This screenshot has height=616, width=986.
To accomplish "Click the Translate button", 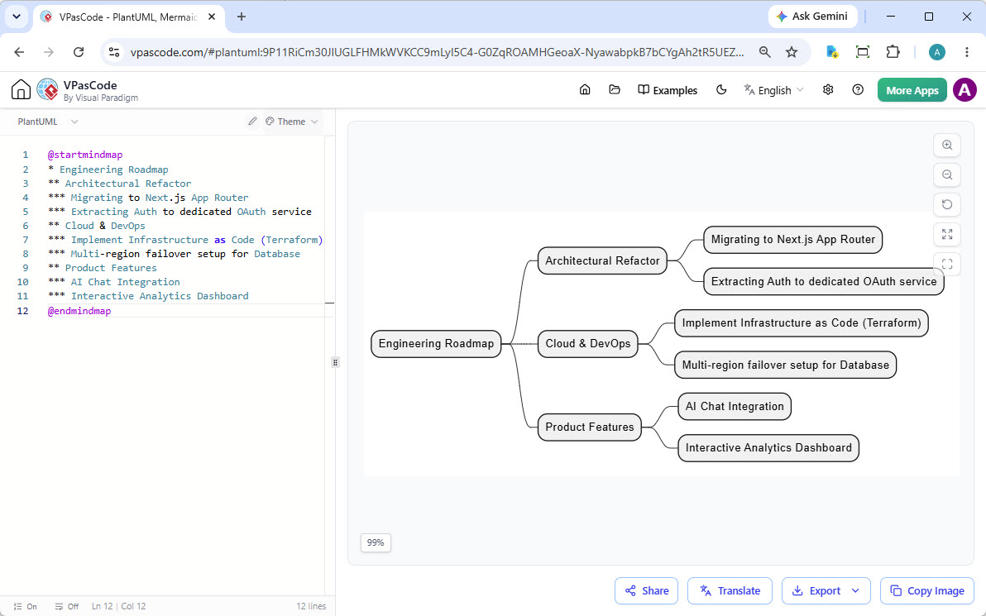I will point(730,591).
